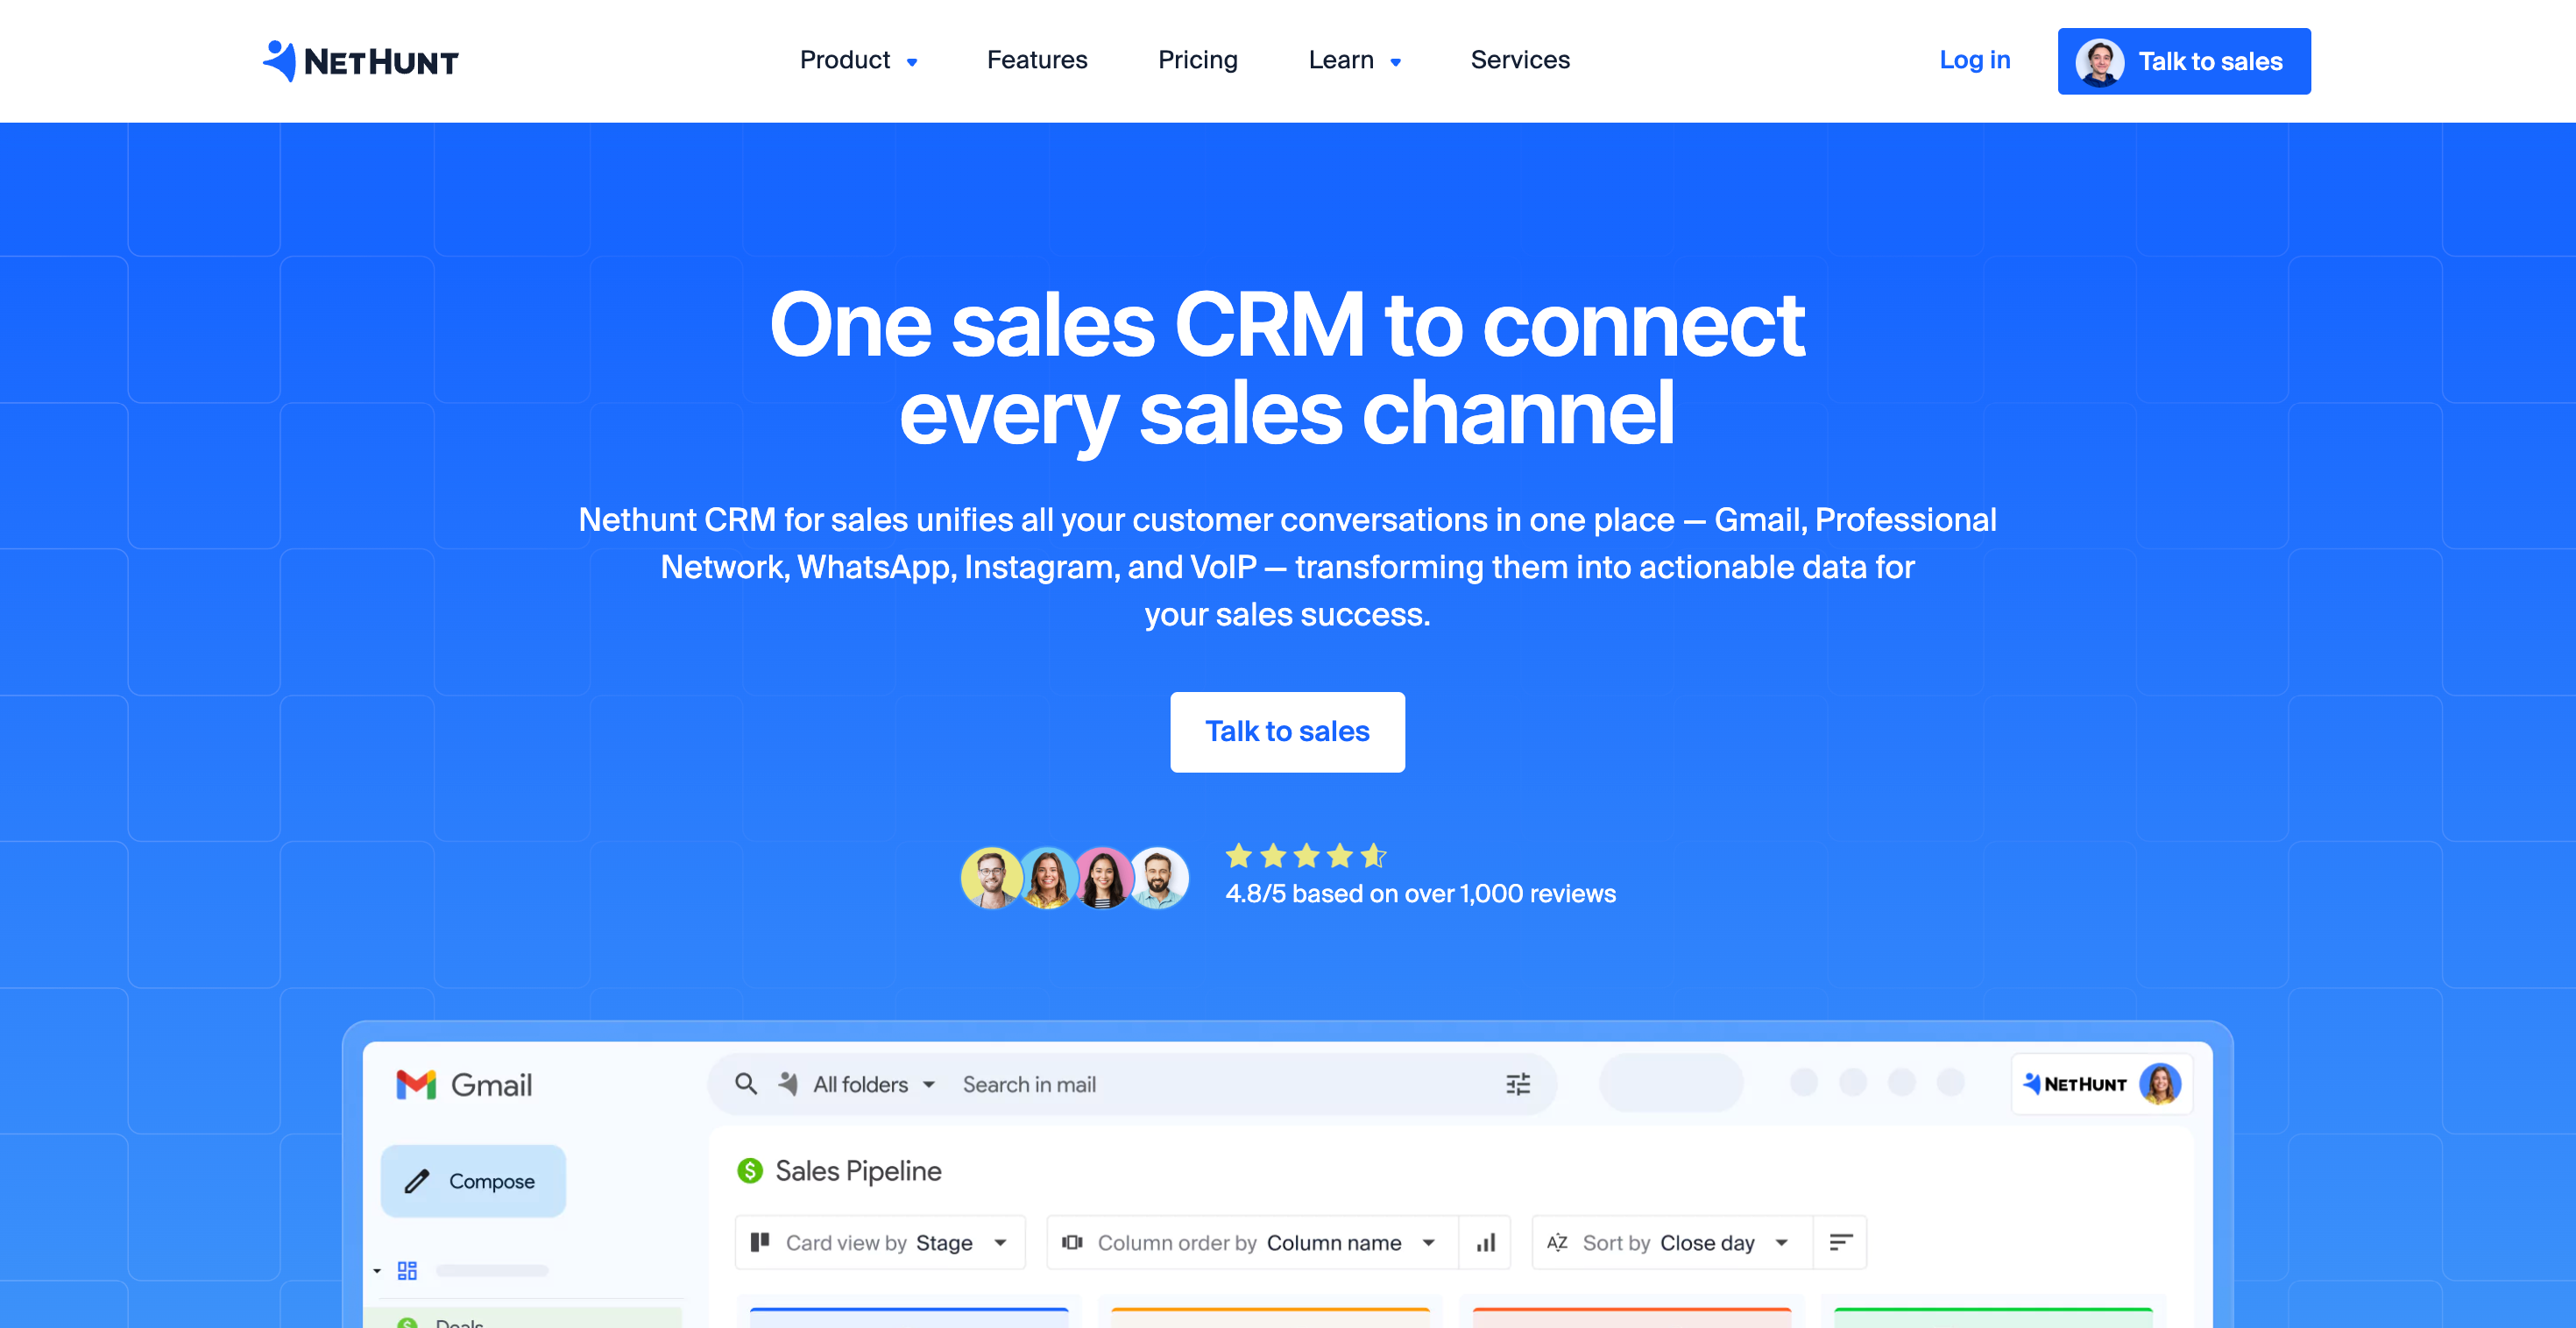The image size is (2576, 1328).
Task: Open the Pricing page
Action: click(x=1198, y=60)
